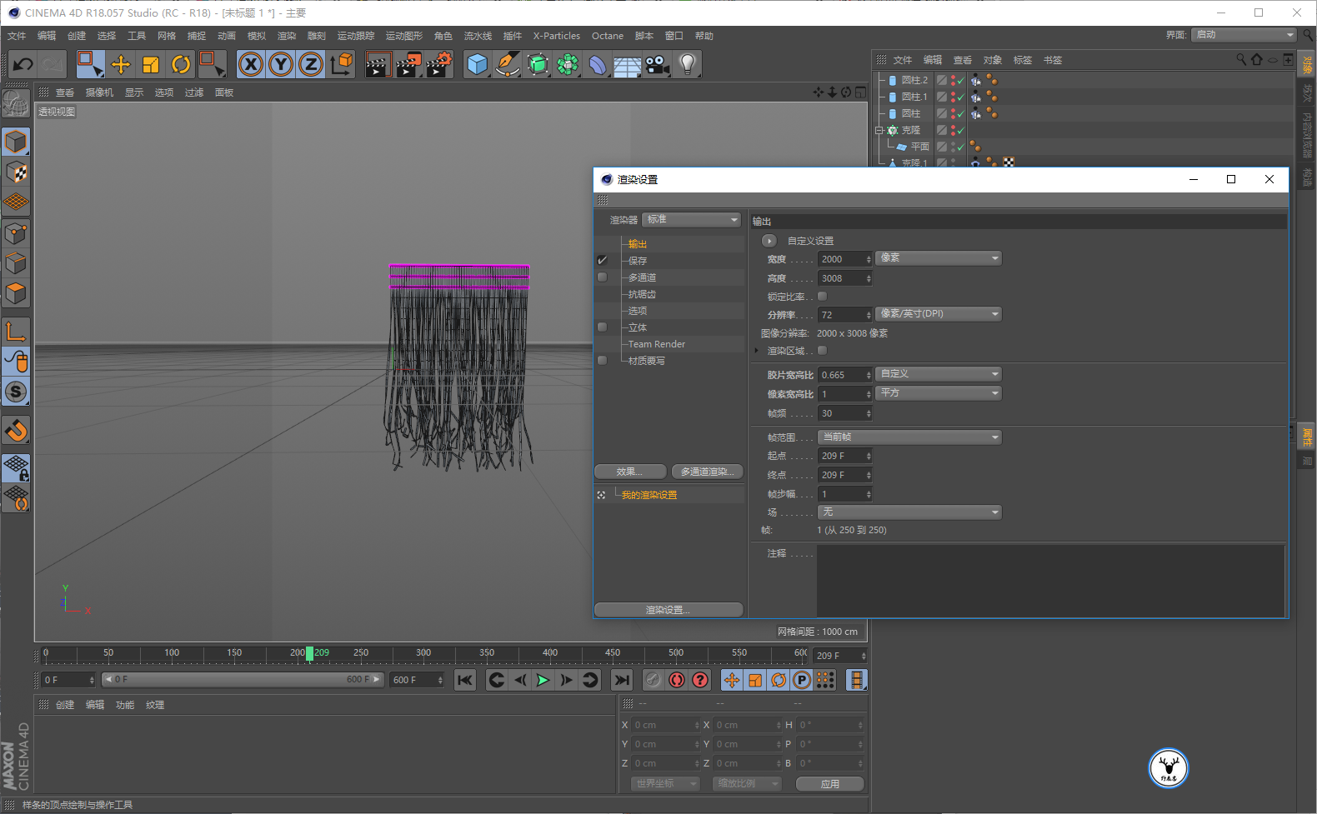Click Go to Start of timeline
Viewport: 1317px width, 814px height.
(x=465, y=680)
